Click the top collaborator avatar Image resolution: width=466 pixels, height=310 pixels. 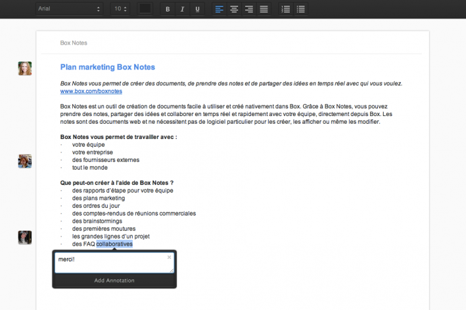[x=25, y=68]
